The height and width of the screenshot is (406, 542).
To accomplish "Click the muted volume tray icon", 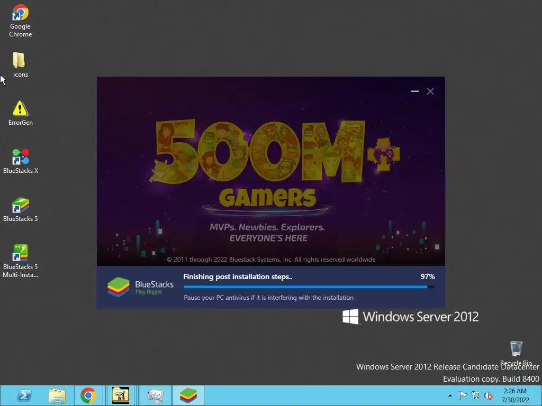I will click(489, 395).
